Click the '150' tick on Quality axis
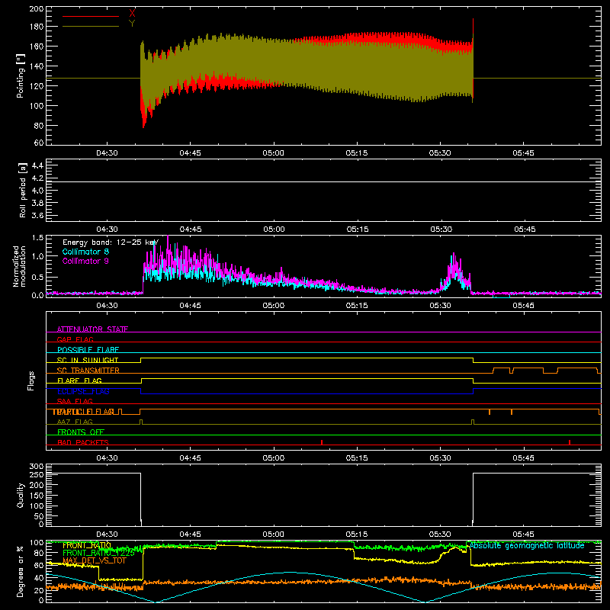The image size is (610, 610). point(36,495)
